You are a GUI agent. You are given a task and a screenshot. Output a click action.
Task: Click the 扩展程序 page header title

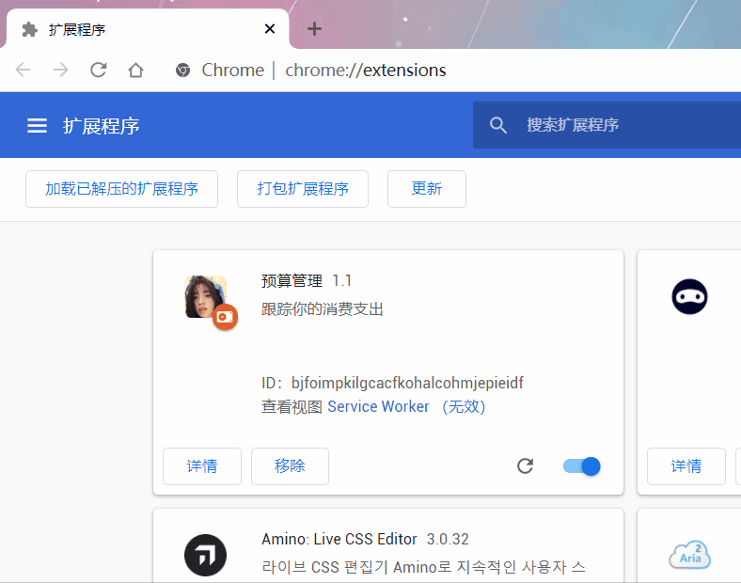(x=102, y=126)
